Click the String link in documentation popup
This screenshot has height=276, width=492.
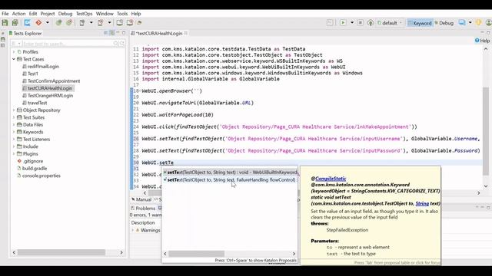coord(422,203)
